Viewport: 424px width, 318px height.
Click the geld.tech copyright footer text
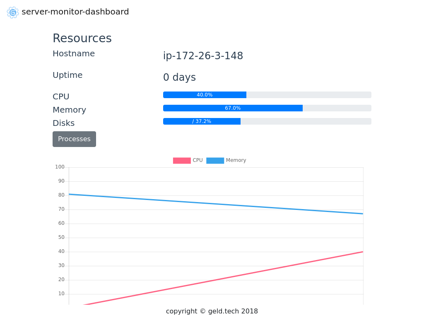[212, 311]
